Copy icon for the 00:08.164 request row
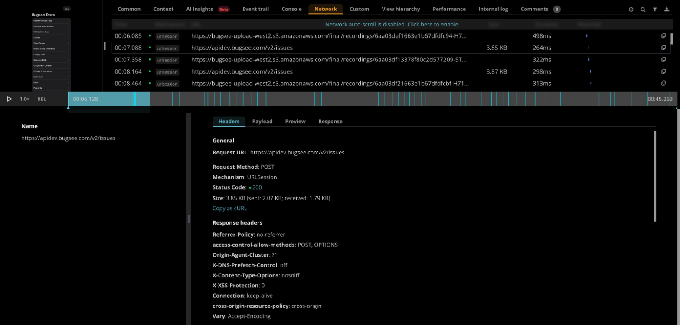 663,71
